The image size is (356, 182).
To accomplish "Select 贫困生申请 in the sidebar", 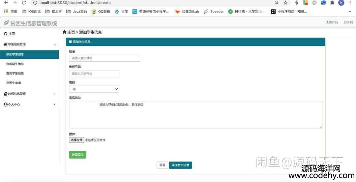I will (14, 83).
